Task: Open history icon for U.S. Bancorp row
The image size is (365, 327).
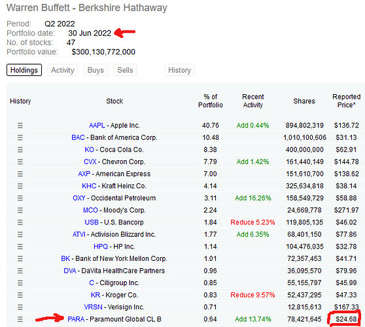Action: (20, 222)
